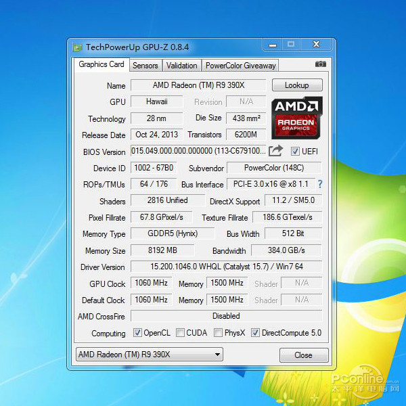This screenshot has height=406, width=406.
Task: Click the Default Clock row Memory 1500 MHz
Action: tap(227, 300)
